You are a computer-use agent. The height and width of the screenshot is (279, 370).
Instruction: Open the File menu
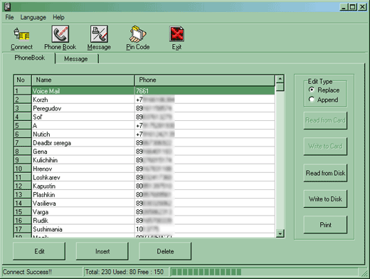pyautogui.click(x=9, y=17)
